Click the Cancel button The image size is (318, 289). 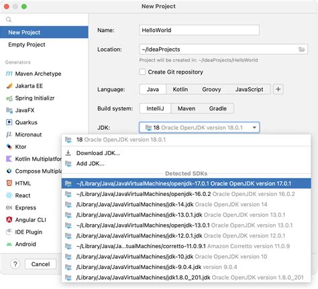[x=40, y=264]
